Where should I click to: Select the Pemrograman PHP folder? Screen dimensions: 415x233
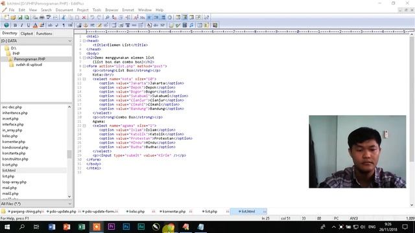click(x=29, y=59)
